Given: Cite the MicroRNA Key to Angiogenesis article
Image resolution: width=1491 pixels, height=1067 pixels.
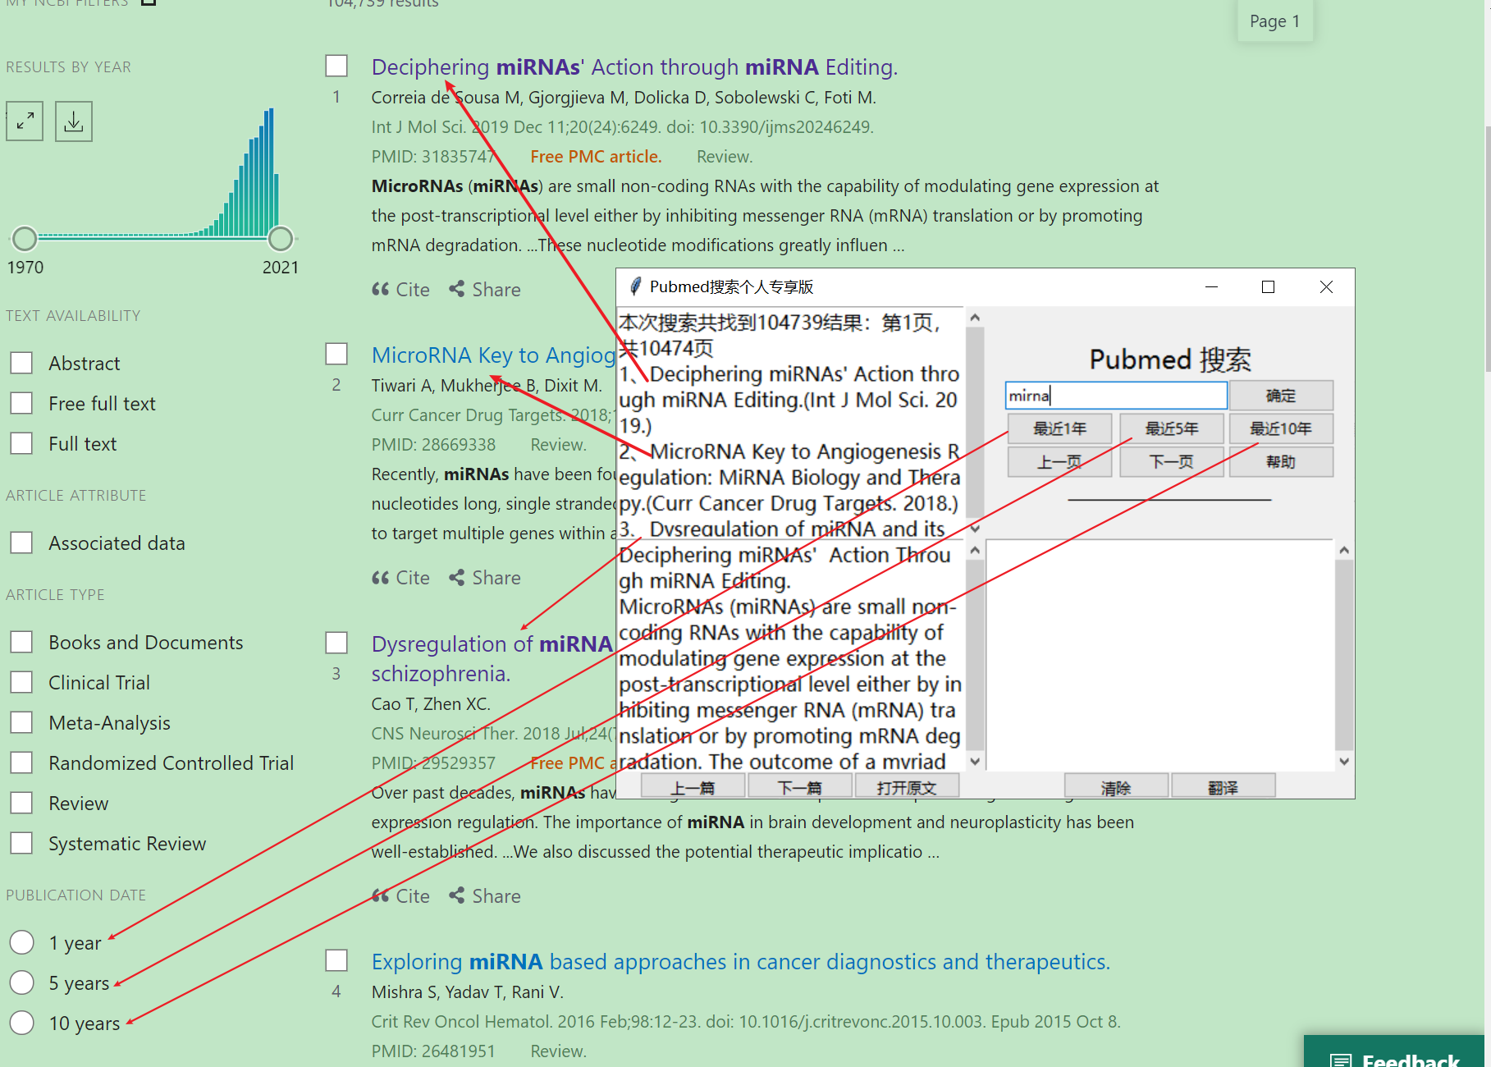Looking at the screenshot, I should pos(400,577).
